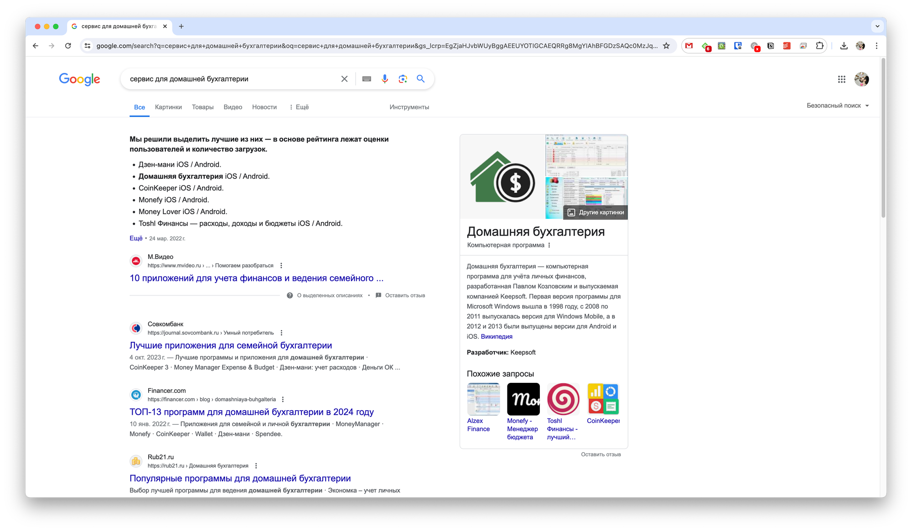Open the Википедия link in the knowledge panel
Screen dimensions: 912x531
pos(497,336)
